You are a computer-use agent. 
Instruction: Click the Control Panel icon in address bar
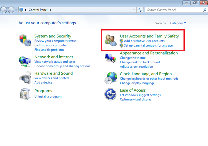tap(21, 10)
